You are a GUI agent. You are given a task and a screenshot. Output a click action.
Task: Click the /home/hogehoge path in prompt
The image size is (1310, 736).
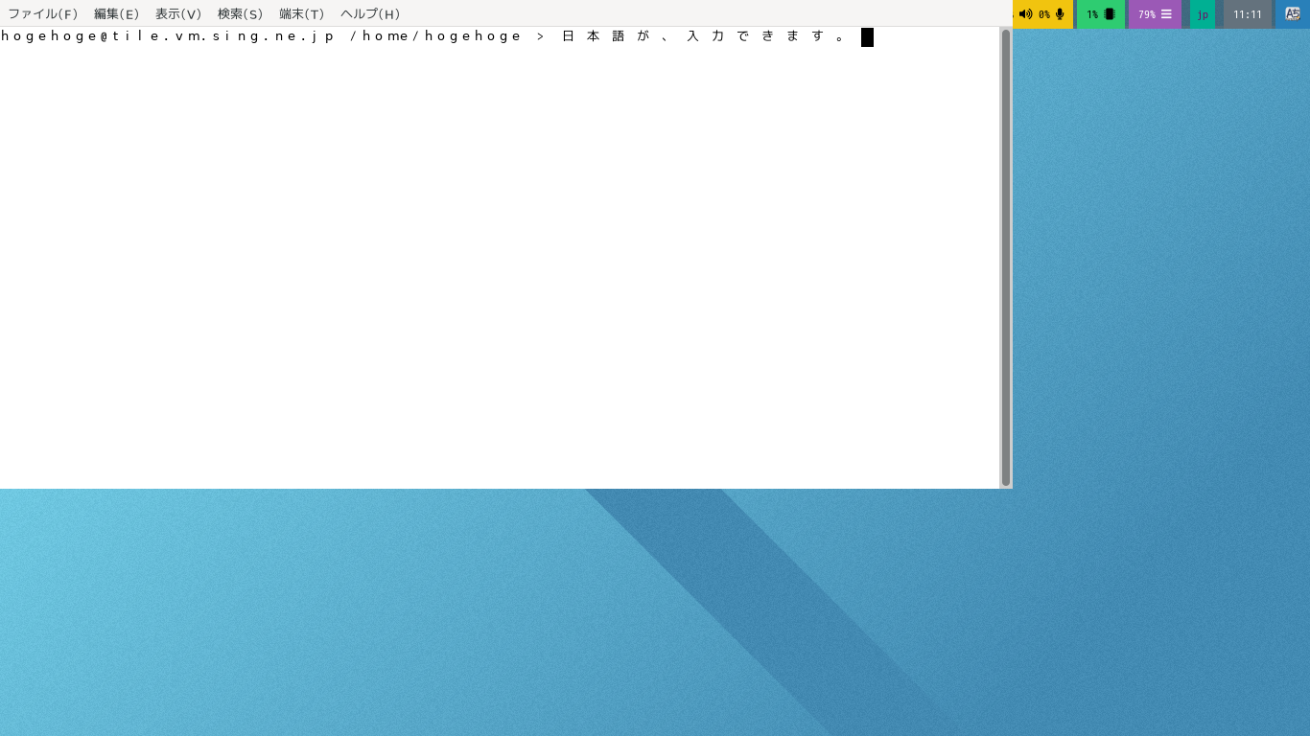[436, 36]
